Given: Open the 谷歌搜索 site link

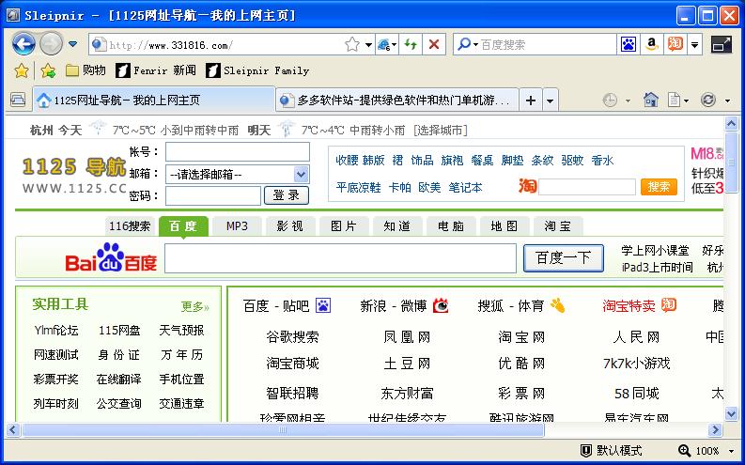Looking at the screenshot, I should point(292,337).
